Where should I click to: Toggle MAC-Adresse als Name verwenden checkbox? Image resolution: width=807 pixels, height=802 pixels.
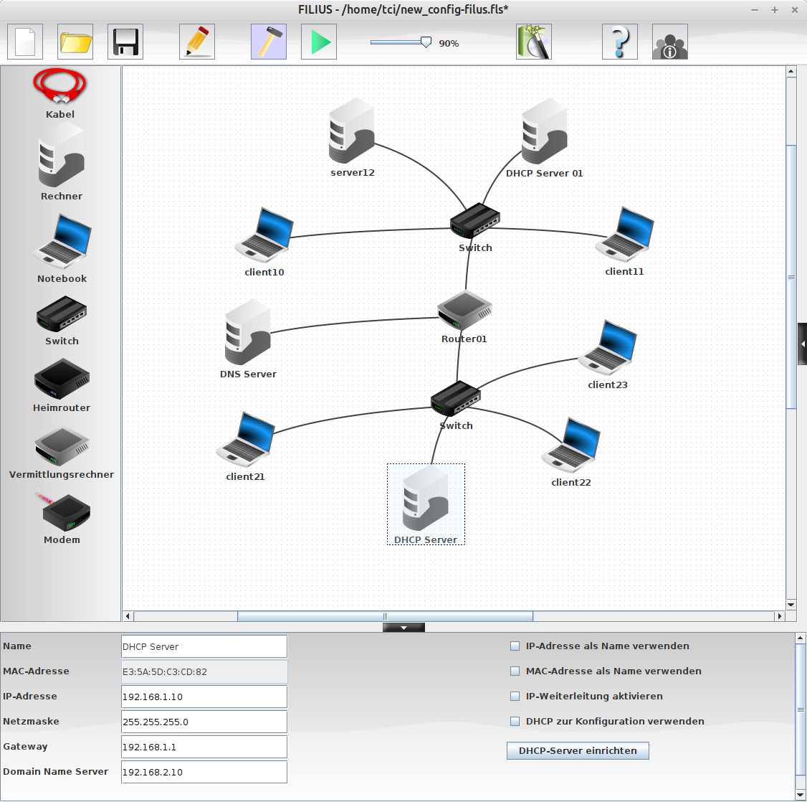coord(515,671)
